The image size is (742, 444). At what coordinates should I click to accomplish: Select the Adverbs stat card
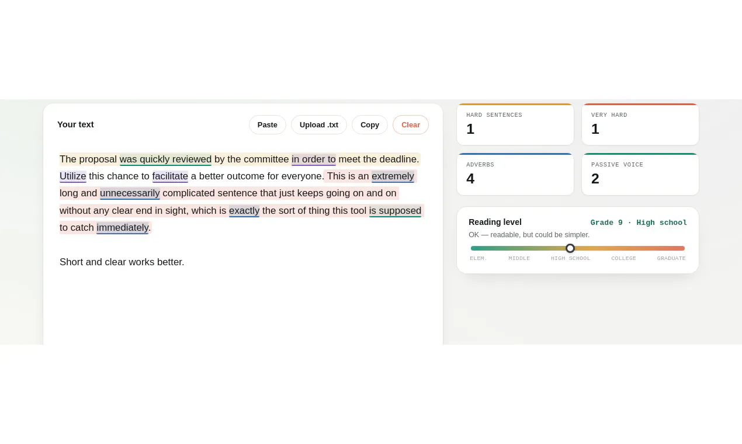[515, 174]
